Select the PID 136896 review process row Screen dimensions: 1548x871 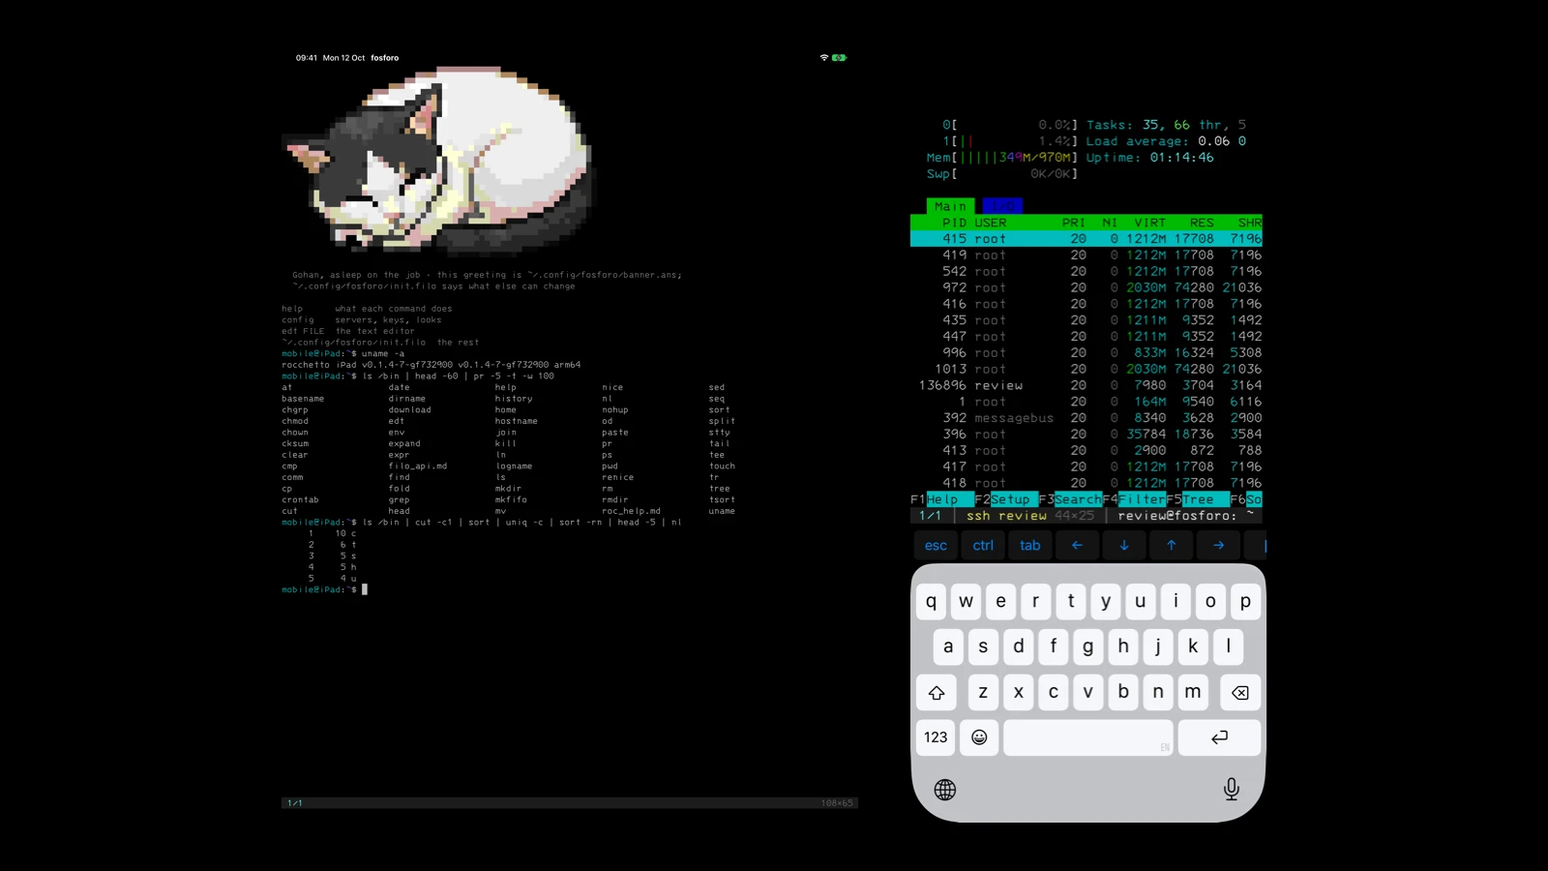tap(1087, 385)
